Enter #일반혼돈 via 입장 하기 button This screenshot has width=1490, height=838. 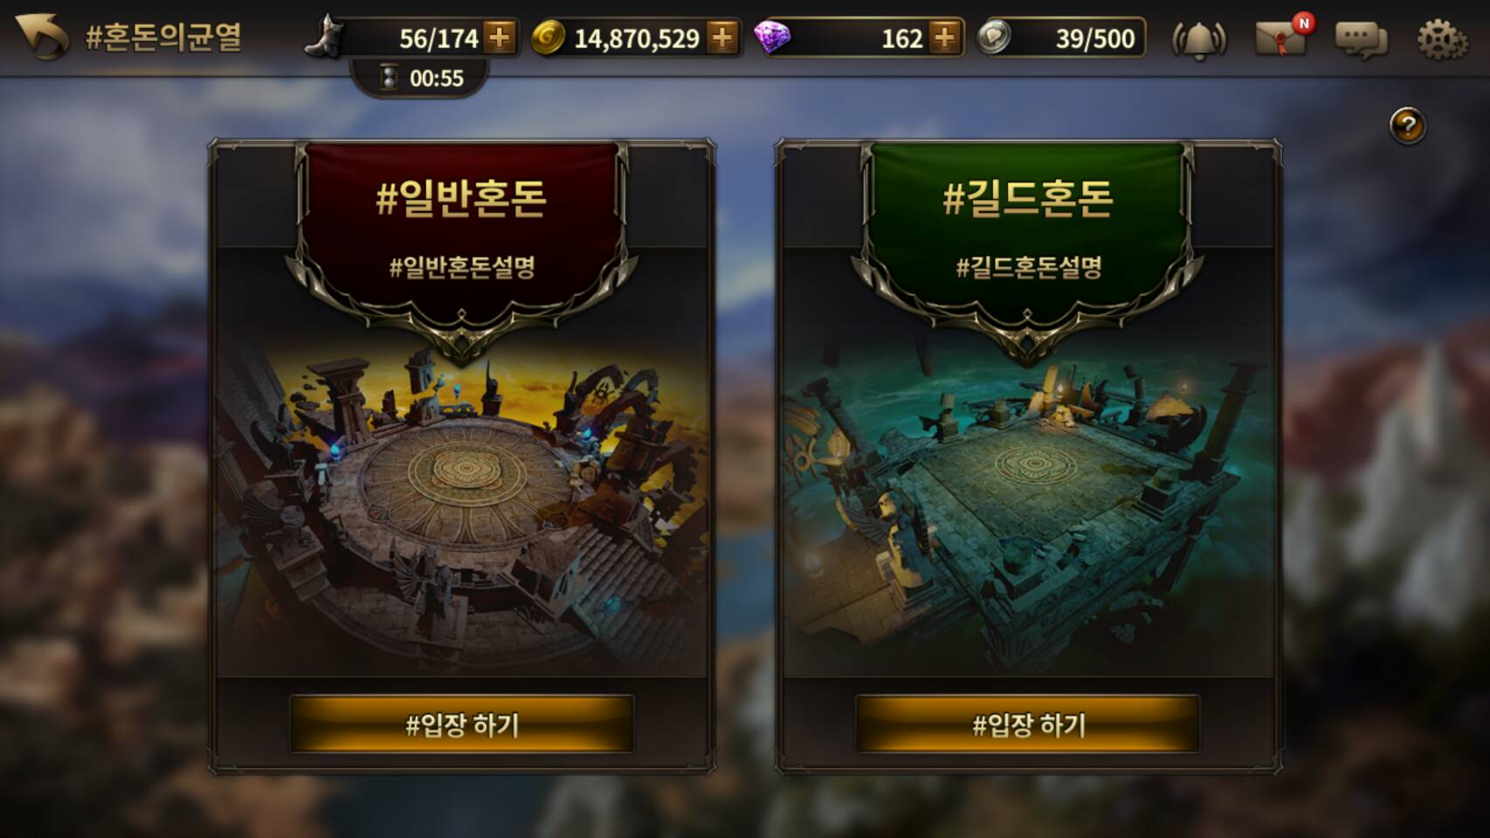click(x=462, y=724)
